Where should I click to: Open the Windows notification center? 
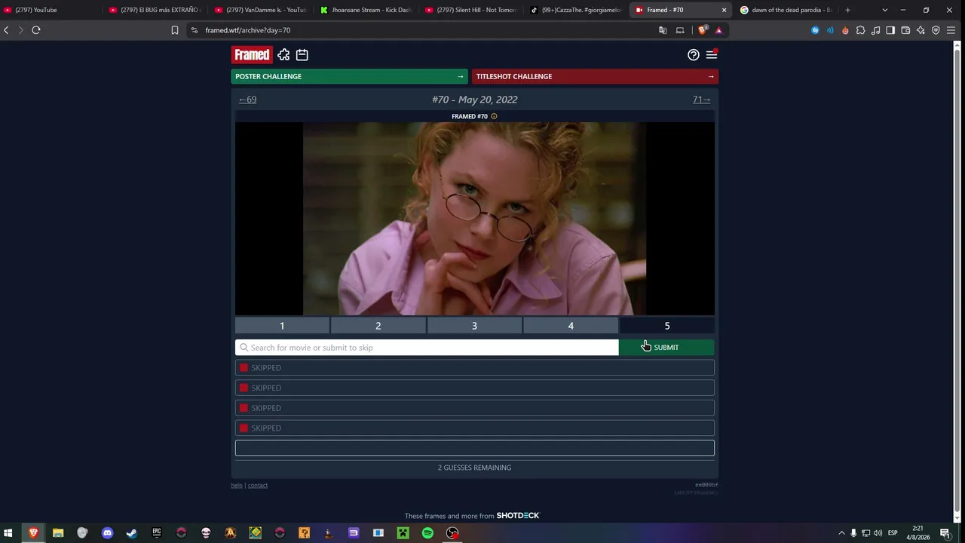click(945, 533)
